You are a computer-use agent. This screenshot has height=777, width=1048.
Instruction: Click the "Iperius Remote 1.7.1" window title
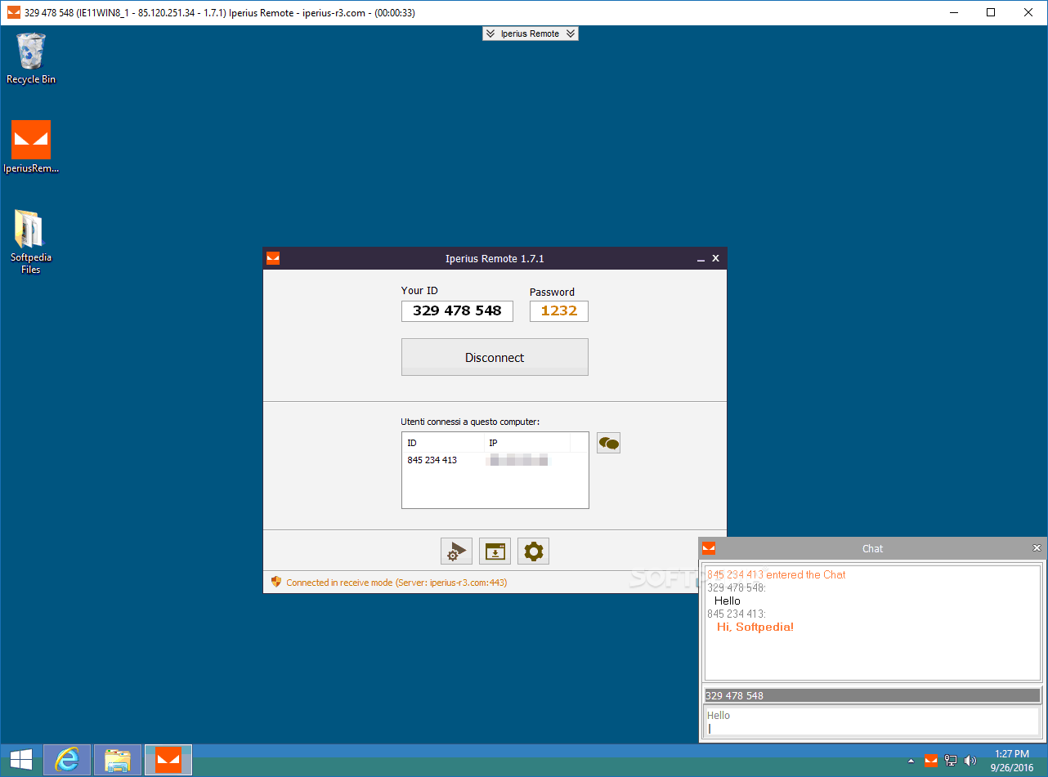[x=495, y=258]
